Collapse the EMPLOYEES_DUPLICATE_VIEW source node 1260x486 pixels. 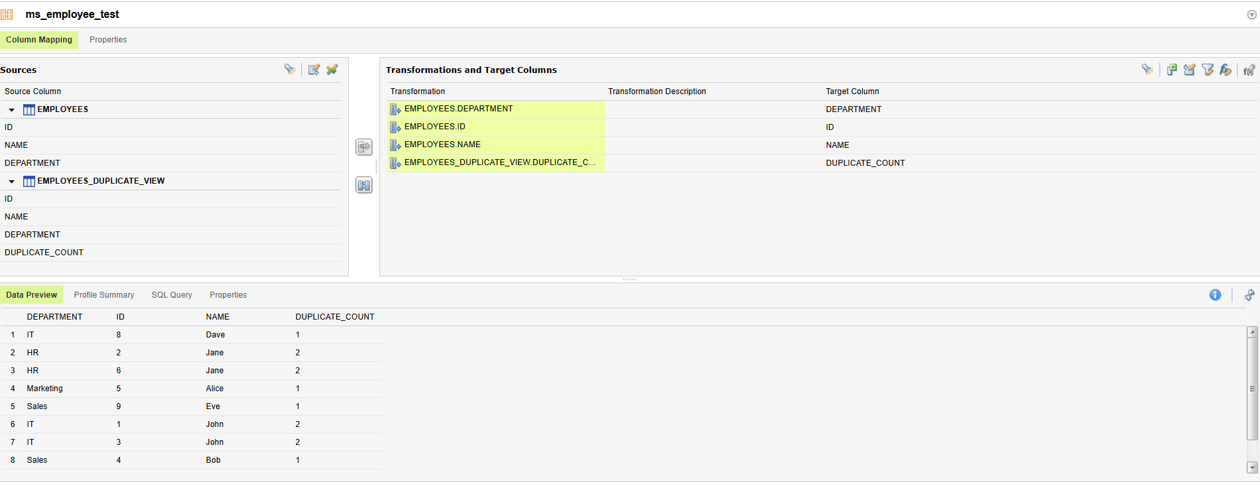(x=12, y=182)
